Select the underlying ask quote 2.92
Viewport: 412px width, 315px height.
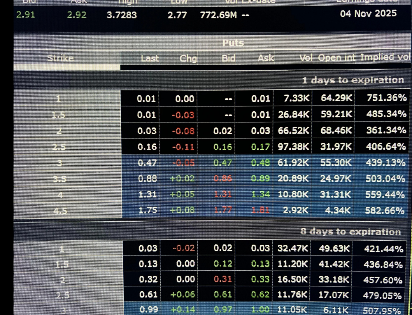[x=77, y=15]
